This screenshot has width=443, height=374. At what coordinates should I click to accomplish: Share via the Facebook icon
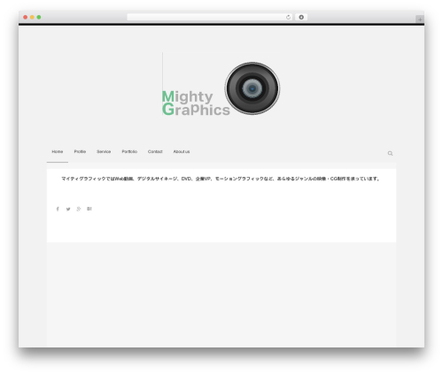(58, 209)
